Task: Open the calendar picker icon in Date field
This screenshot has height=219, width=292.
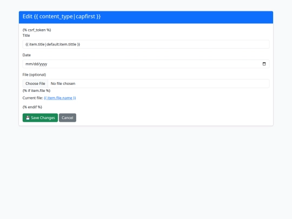Action: tap(264, 64)
